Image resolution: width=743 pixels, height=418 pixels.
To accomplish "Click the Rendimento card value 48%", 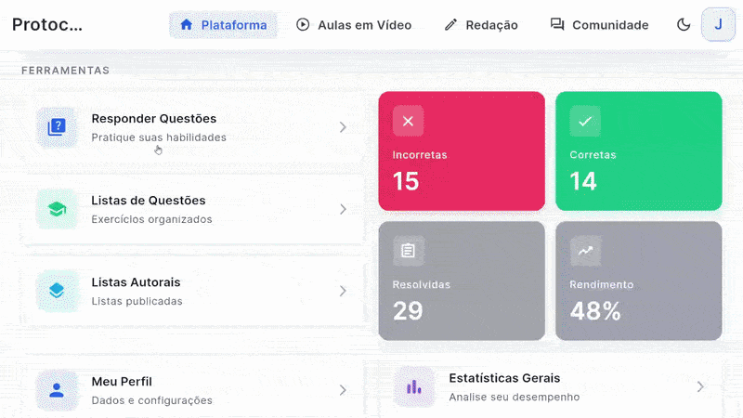I will click(x=595, y=311).
